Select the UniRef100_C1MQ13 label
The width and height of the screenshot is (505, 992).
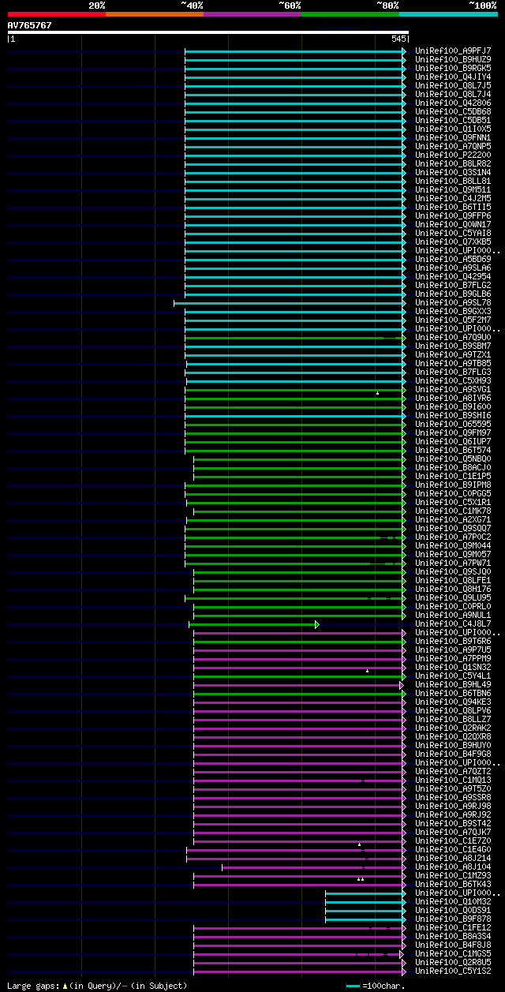tap(453, 780)
